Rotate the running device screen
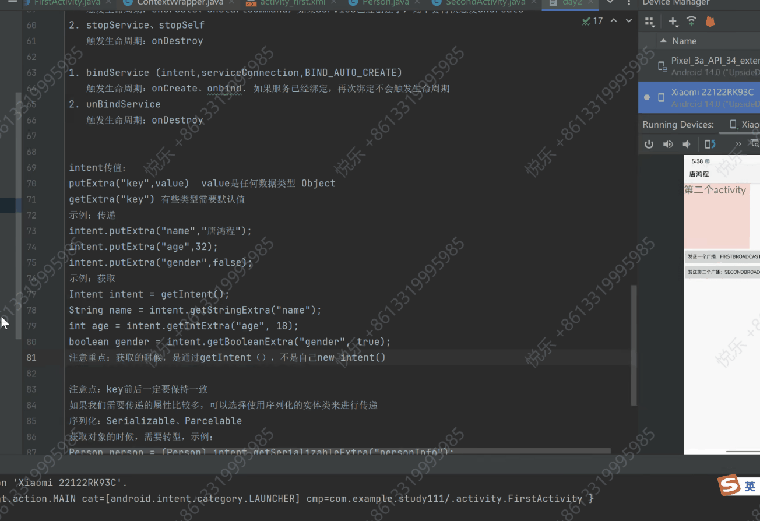The width and height of the screenshot is (760, 521). [x=709, y=144]
